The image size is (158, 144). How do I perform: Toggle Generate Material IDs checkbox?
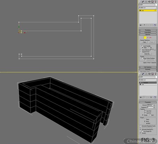pos(140,130)
